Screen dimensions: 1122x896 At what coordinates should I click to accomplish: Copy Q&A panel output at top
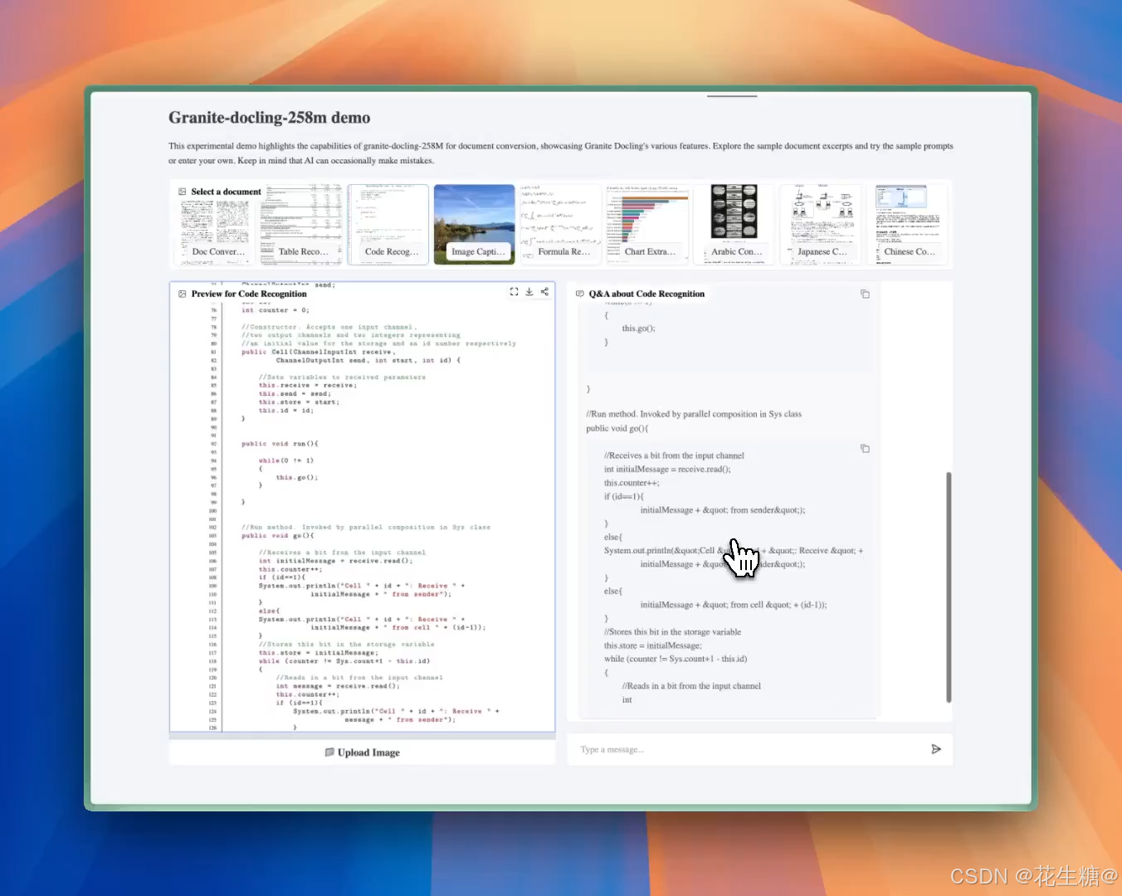pos(865,294)
